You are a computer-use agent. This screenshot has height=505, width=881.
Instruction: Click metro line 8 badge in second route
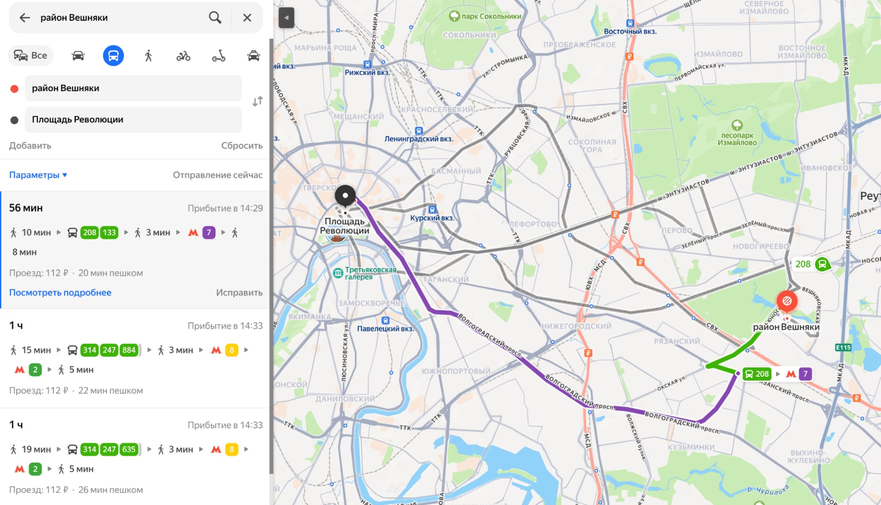click(232, 351)
